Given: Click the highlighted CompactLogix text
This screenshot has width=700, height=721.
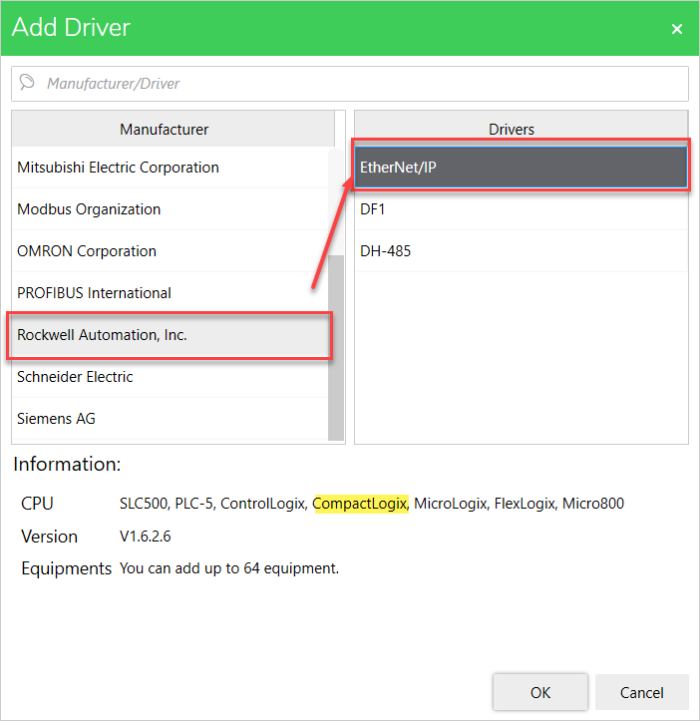Looking at the screenshot, I should click(x=361, y=504).
